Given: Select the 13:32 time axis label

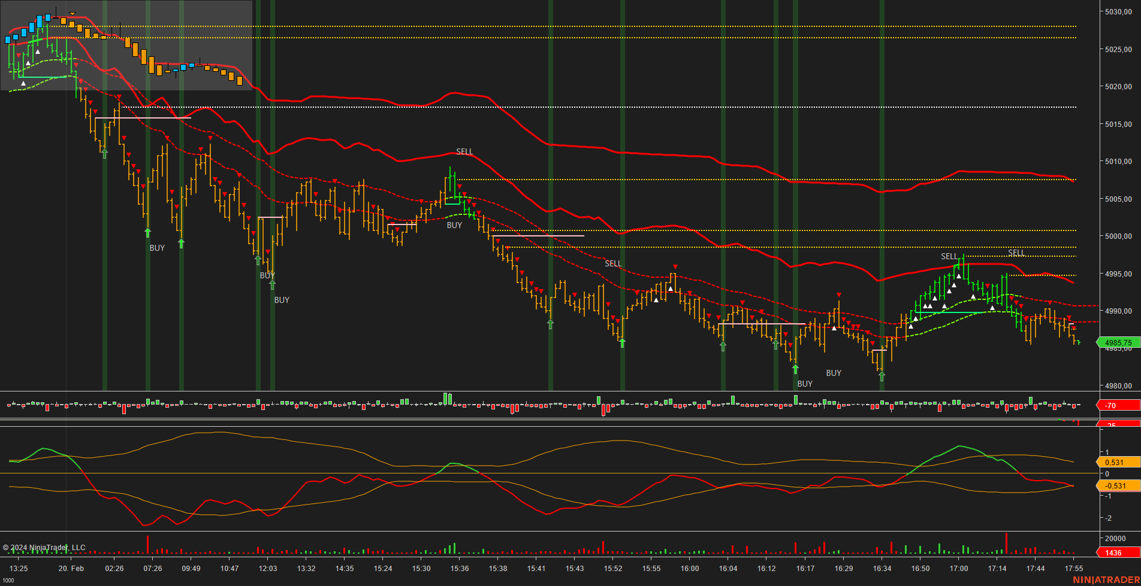Looking at the screenshot, I should 306,569.
